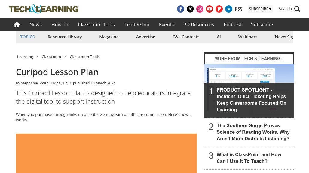
Task: Follow the Learning breadcrumb
Action: tap(25, 57)
